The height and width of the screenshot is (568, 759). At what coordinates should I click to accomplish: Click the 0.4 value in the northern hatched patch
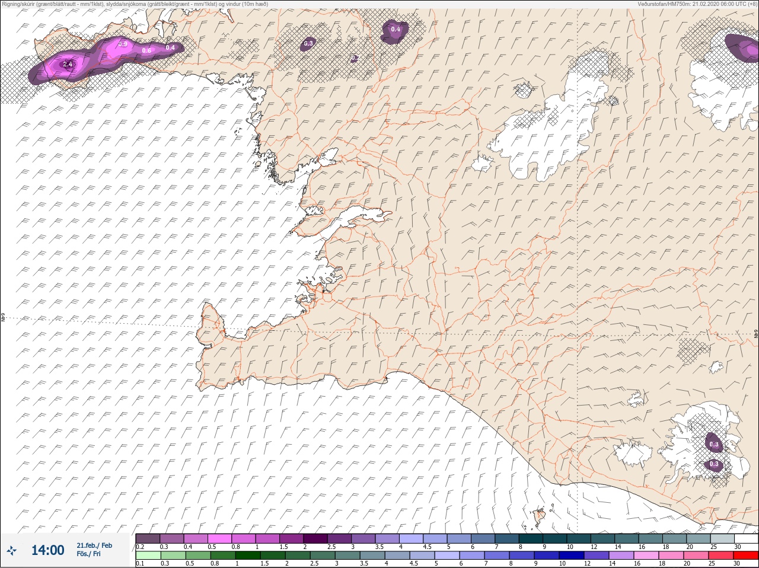396,30
